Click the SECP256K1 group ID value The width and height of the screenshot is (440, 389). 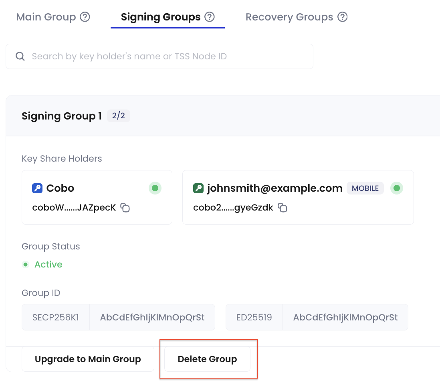152,317
